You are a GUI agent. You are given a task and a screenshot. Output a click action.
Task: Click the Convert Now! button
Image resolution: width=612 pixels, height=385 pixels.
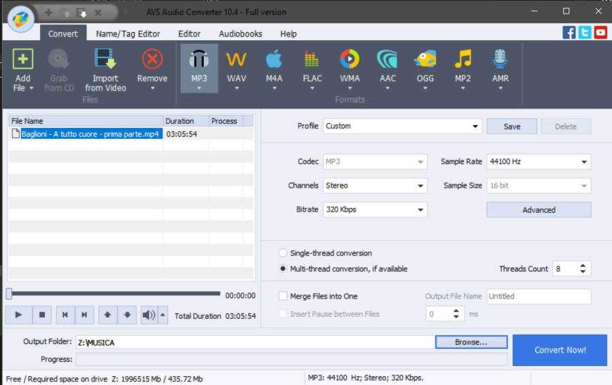pos(560,350)
